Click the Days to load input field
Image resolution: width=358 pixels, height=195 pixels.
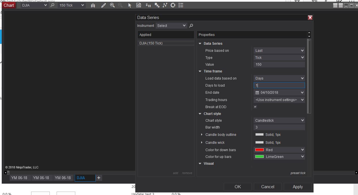(x=279, y=85)
